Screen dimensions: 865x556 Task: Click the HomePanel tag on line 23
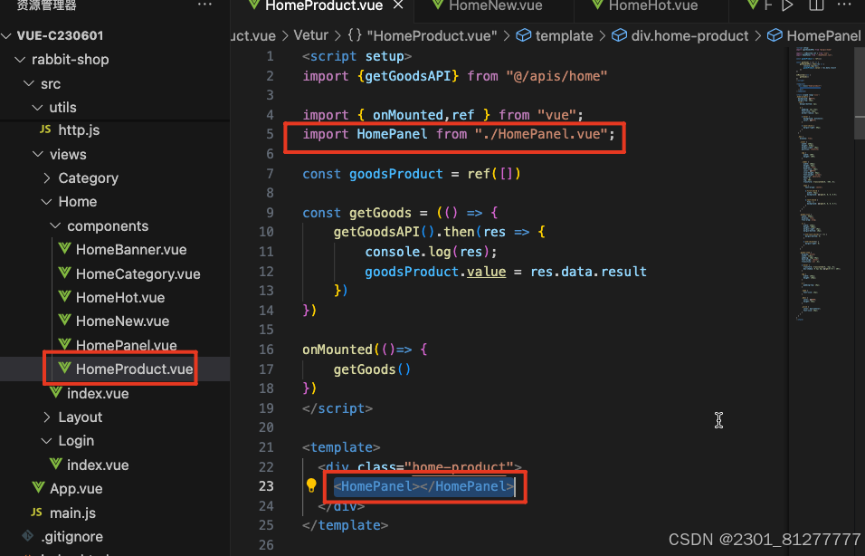pos(424,486)
